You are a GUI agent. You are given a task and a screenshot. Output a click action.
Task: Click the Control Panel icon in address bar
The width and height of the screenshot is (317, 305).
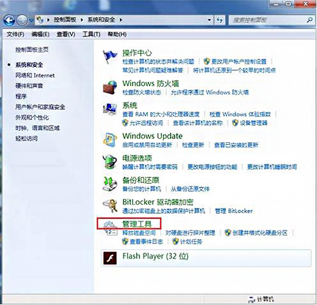tap(40, 20)
